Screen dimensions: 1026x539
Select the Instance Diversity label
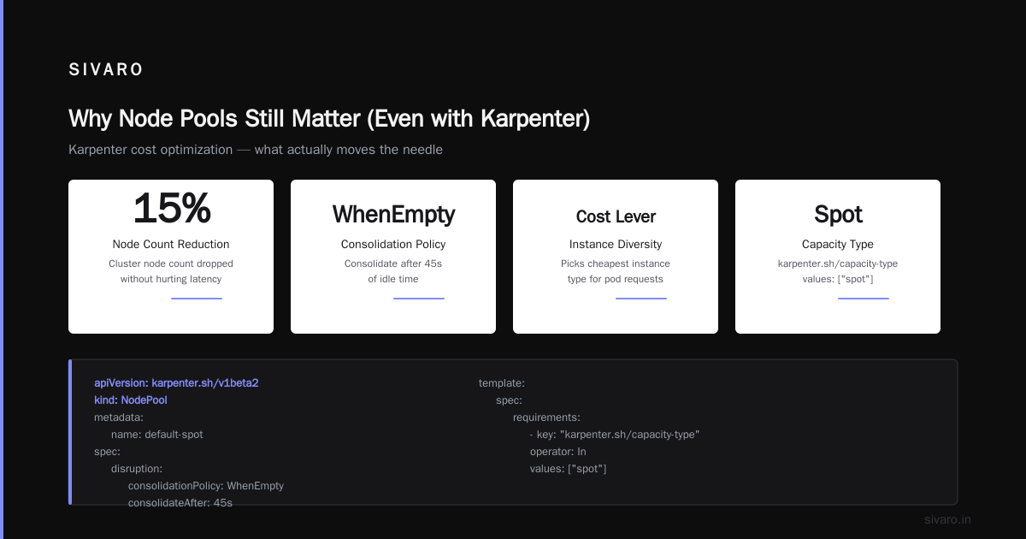616,245
